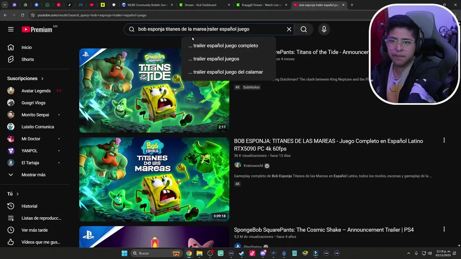Open options menu for Cosmic Shake video
Viewport: 461px width, 259px height.
point(444,229)
